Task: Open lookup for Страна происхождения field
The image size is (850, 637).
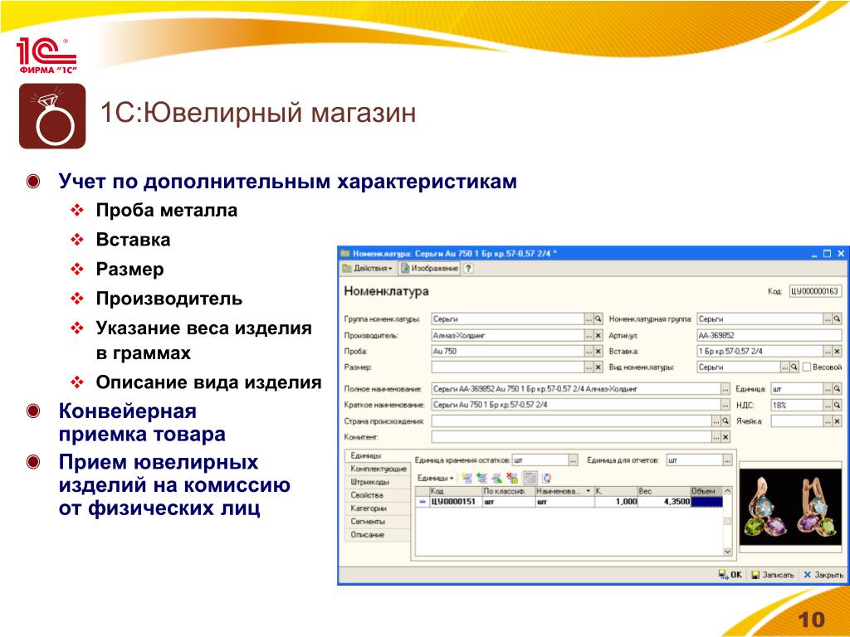Action: 725,421
